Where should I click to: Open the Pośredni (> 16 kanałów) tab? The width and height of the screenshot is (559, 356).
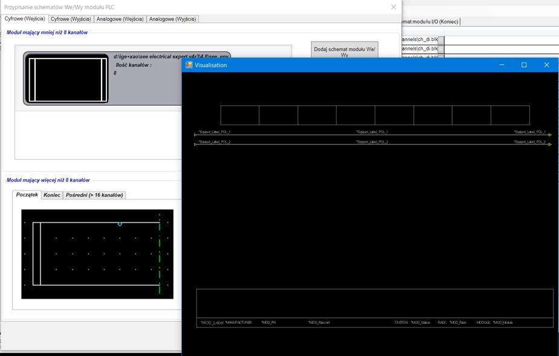click(94, 195)
